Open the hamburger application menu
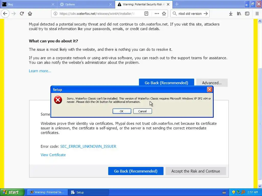This screenshot has width=262, height=196. [x=257, y=14]
